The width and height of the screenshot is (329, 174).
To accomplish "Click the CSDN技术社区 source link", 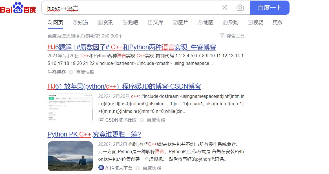I will [x=121, y=120].
